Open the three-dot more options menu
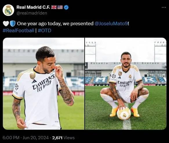The height and width of the screenshot is (143, 169). (164, 7)
